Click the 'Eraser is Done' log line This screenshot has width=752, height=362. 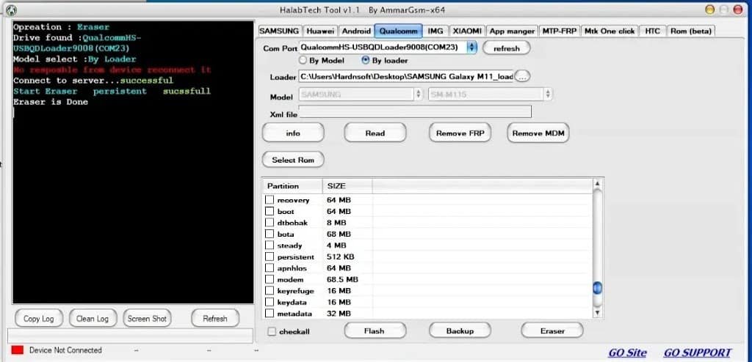(x=51, y=102)
